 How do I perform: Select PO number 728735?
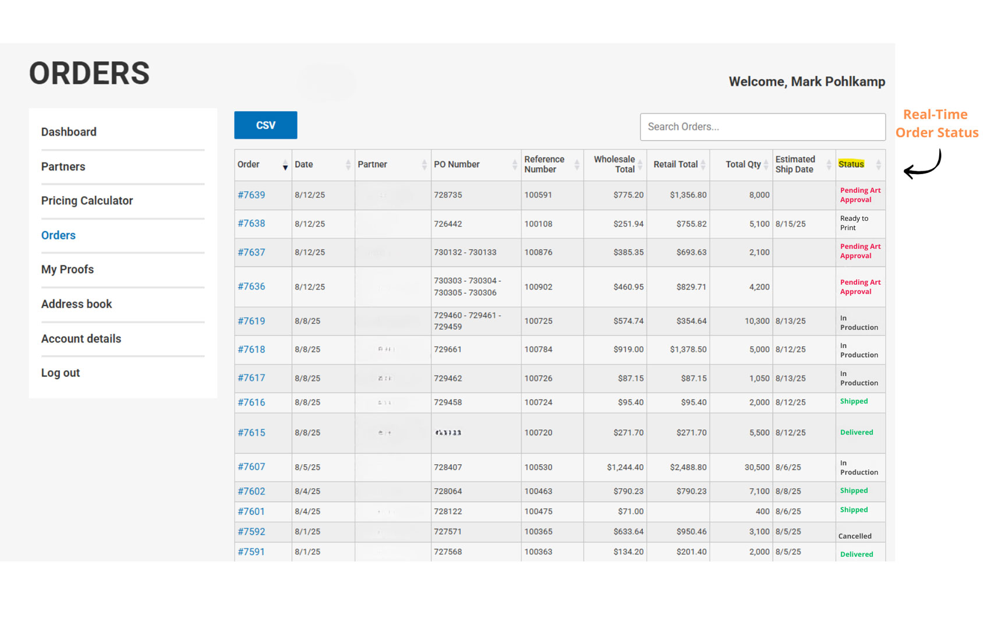click(448, 195)
